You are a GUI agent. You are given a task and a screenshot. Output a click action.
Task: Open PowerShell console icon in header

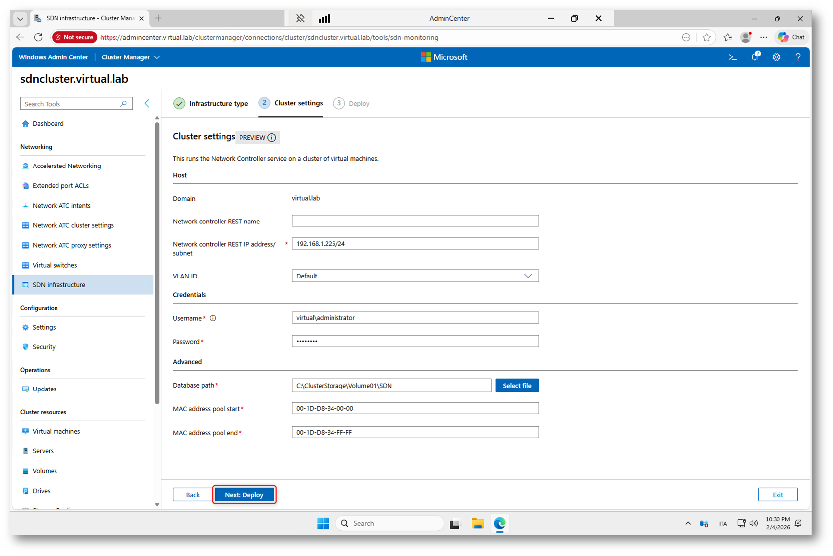tap(732, 57)
